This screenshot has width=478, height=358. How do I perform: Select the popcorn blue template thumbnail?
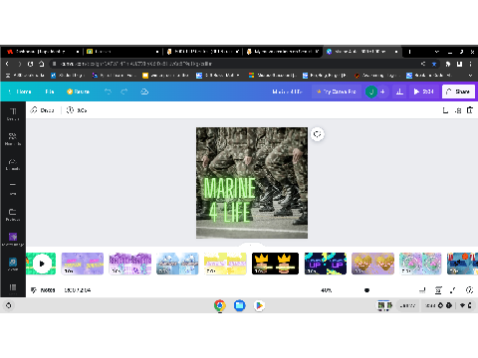click(x=462, y=264)
